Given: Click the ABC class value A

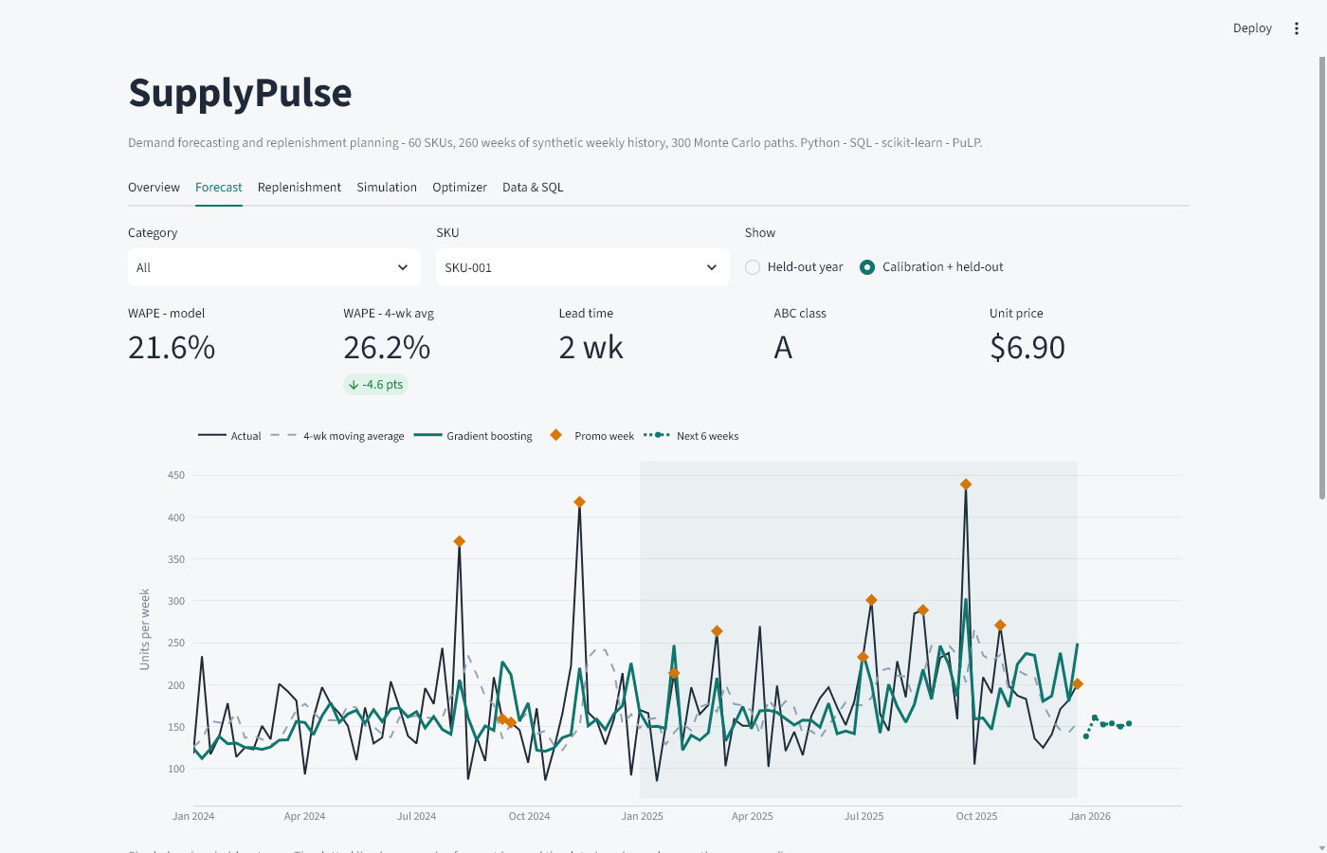Looking at the screenshot, I should coord(783,348).
